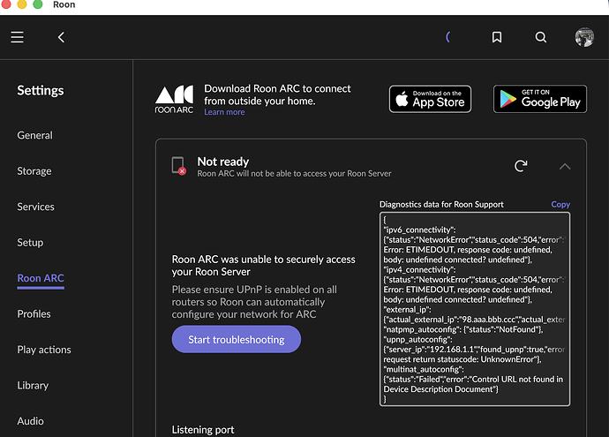Open the search magnifier
The image size is (609, 437).
(x=541, y=37)
